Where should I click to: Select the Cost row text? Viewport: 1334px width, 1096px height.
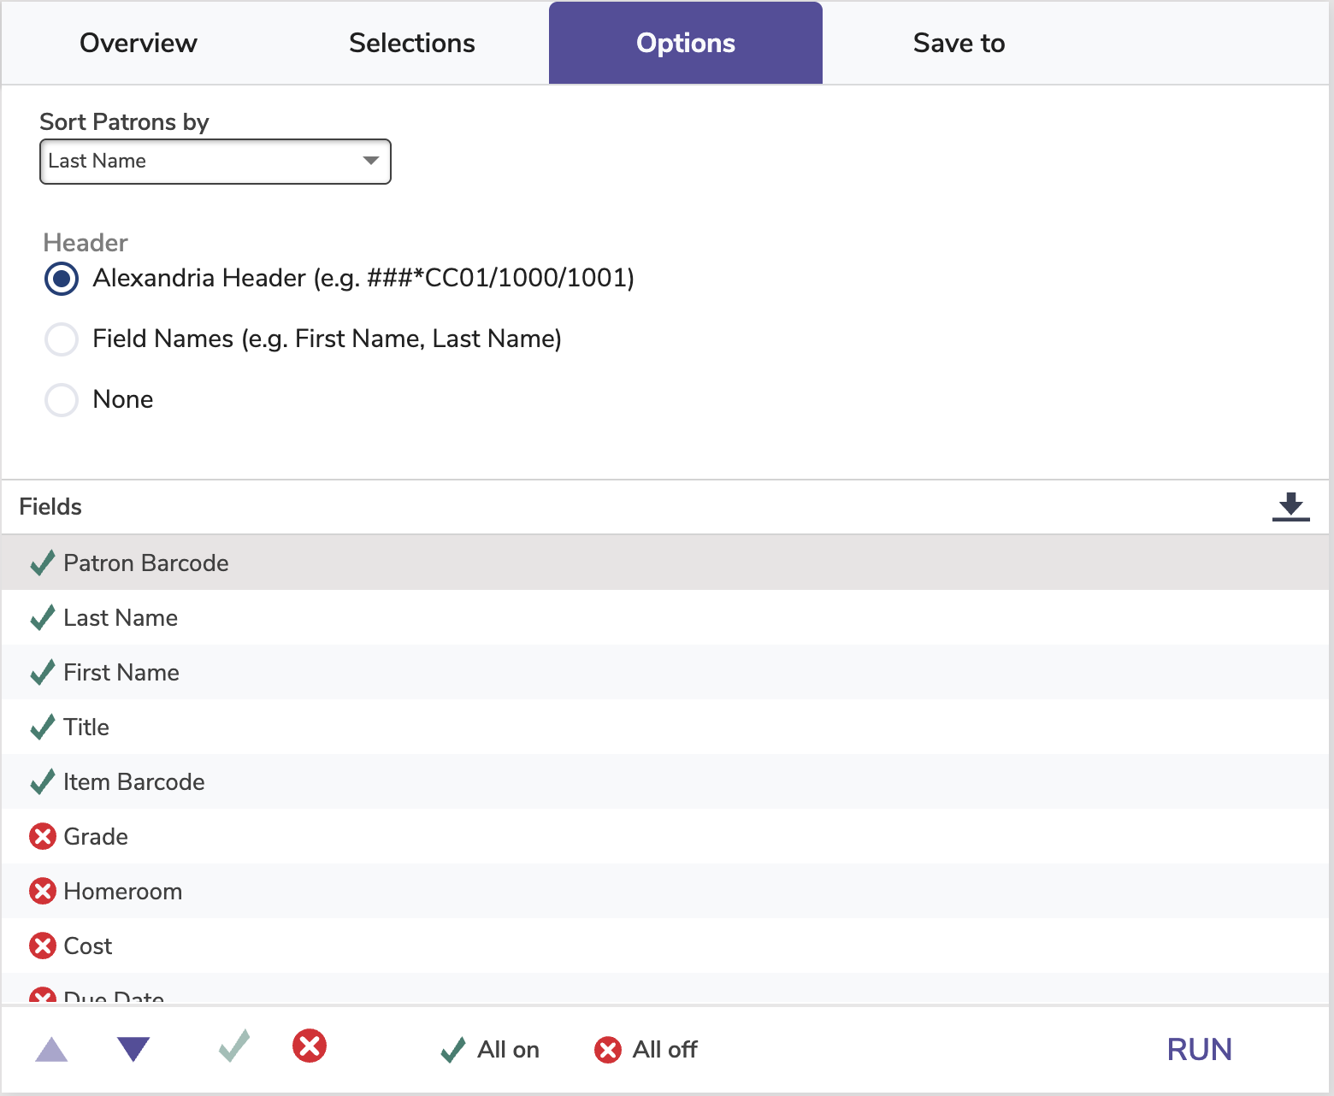point(88,946)
